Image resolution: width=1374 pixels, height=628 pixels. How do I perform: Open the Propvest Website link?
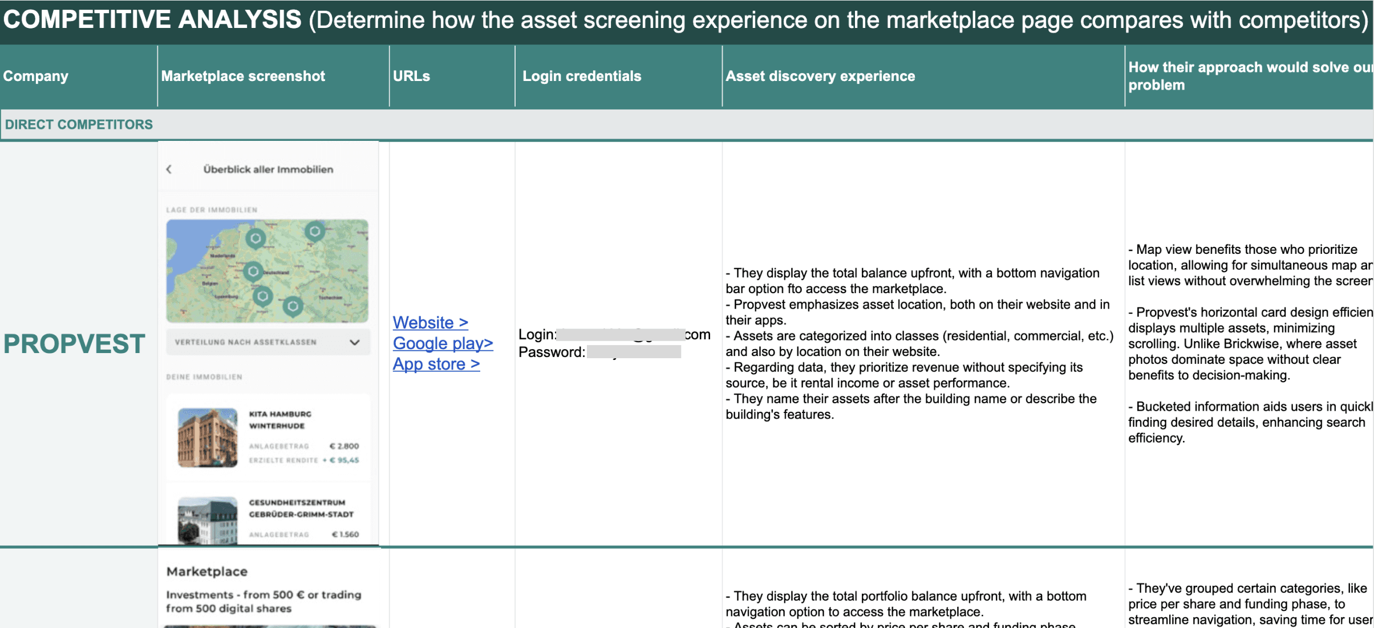(430, 322)
